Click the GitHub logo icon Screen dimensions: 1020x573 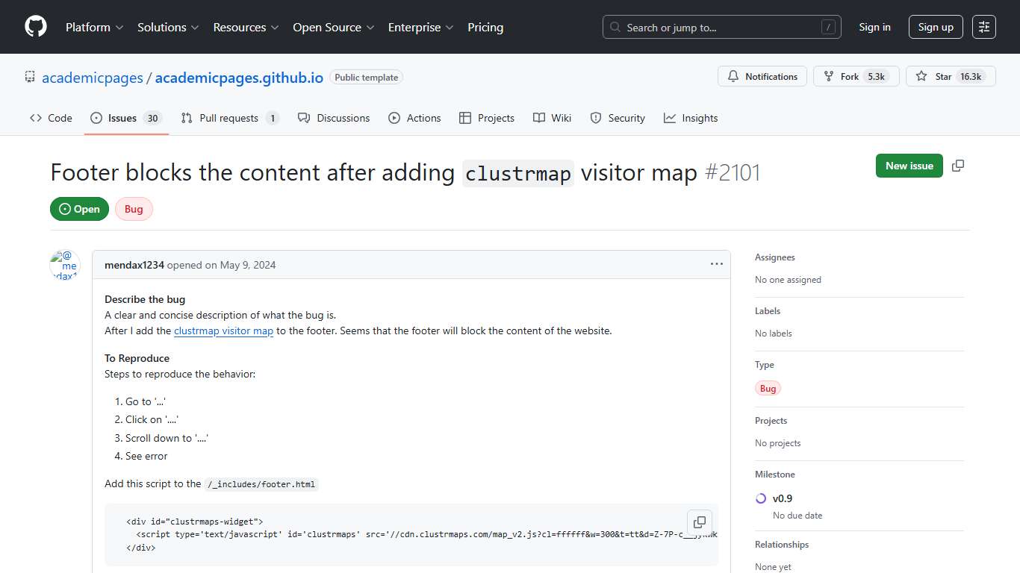click(35, 27)
